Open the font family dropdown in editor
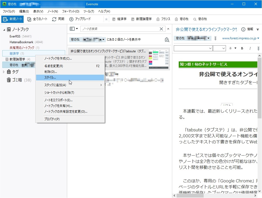 click(x=193, y=48)
